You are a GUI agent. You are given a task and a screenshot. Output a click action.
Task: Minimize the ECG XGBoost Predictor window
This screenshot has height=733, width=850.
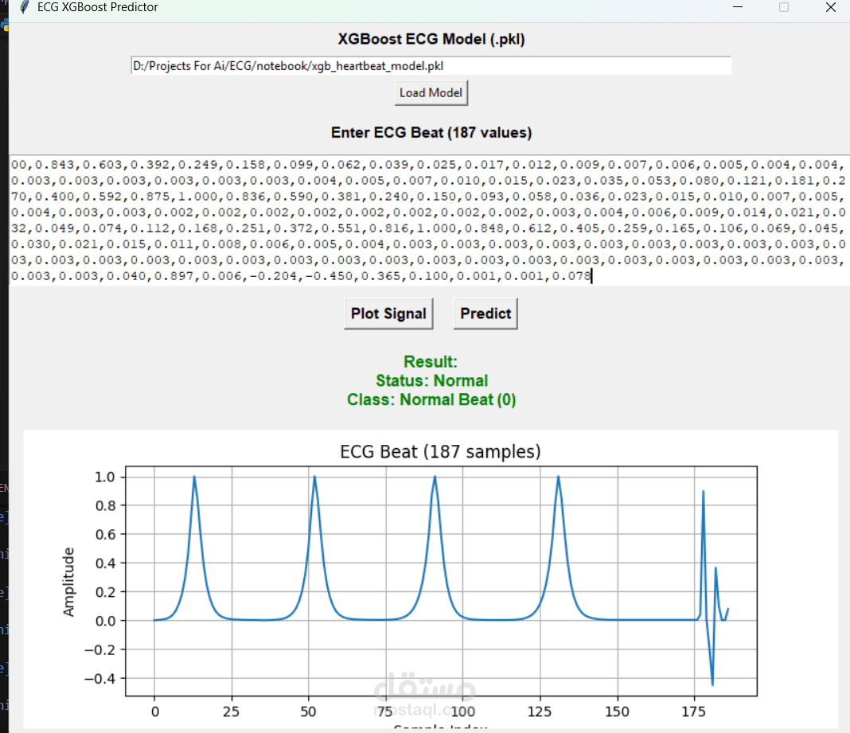738,7
